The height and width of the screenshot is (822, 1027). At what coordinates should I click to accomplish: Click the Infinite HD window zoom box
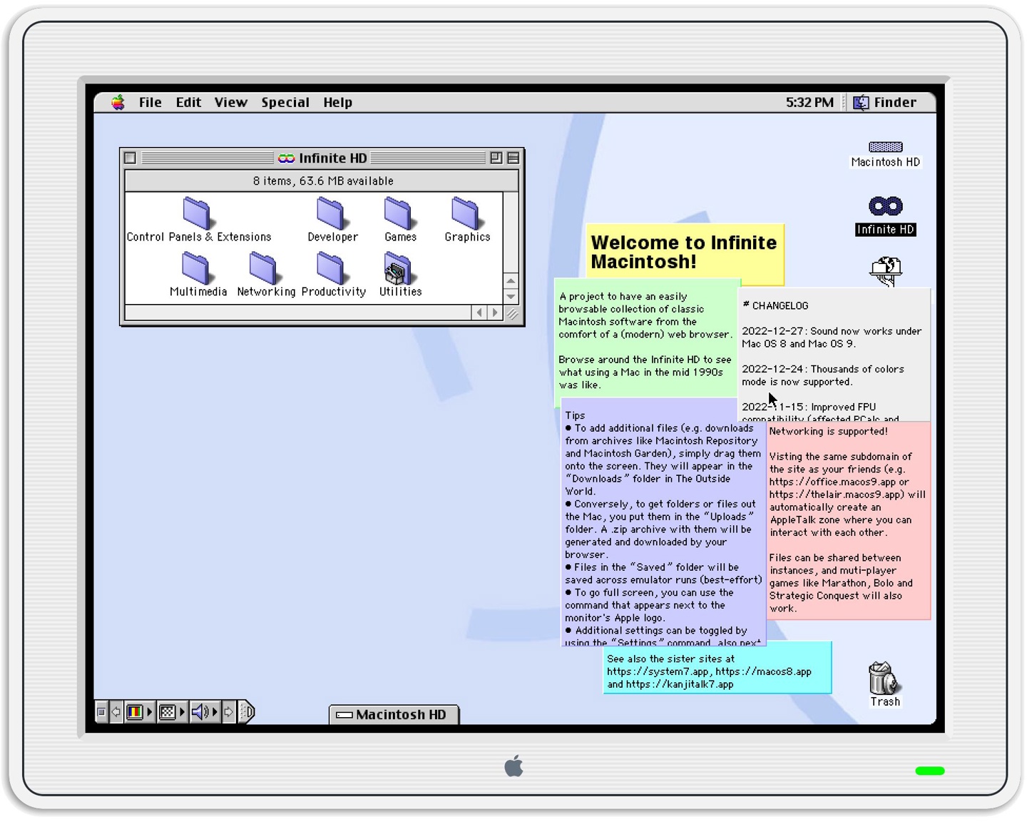tap(496, 158)
